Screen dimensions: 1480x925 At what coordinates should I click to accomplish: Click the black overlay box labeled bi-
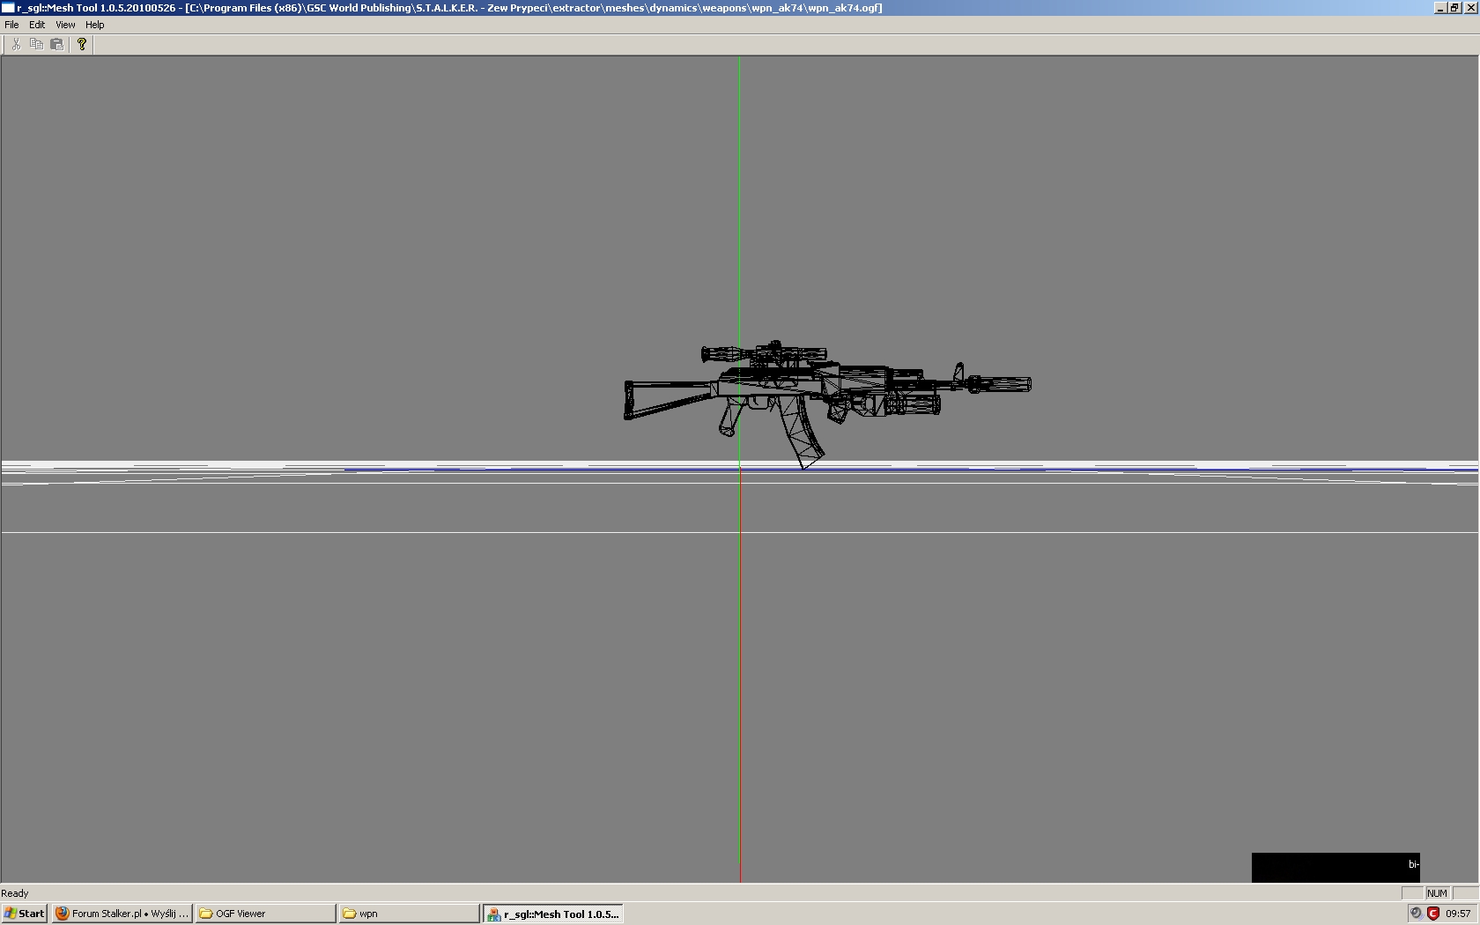point(1336,867)
